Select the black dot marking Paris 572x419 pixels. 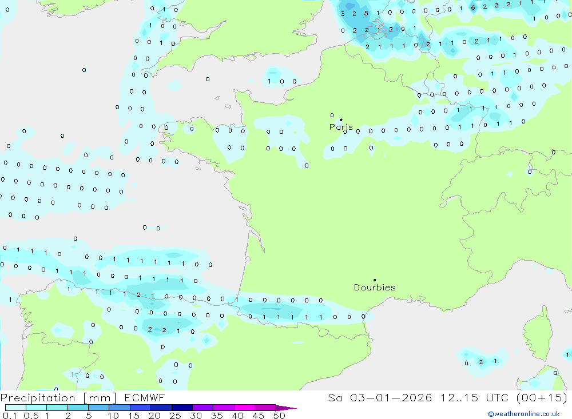(x=341, y=119)
